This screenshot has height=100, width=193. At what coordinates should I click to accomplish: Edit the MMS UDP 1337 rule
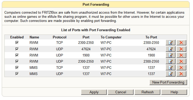(170, 74)
